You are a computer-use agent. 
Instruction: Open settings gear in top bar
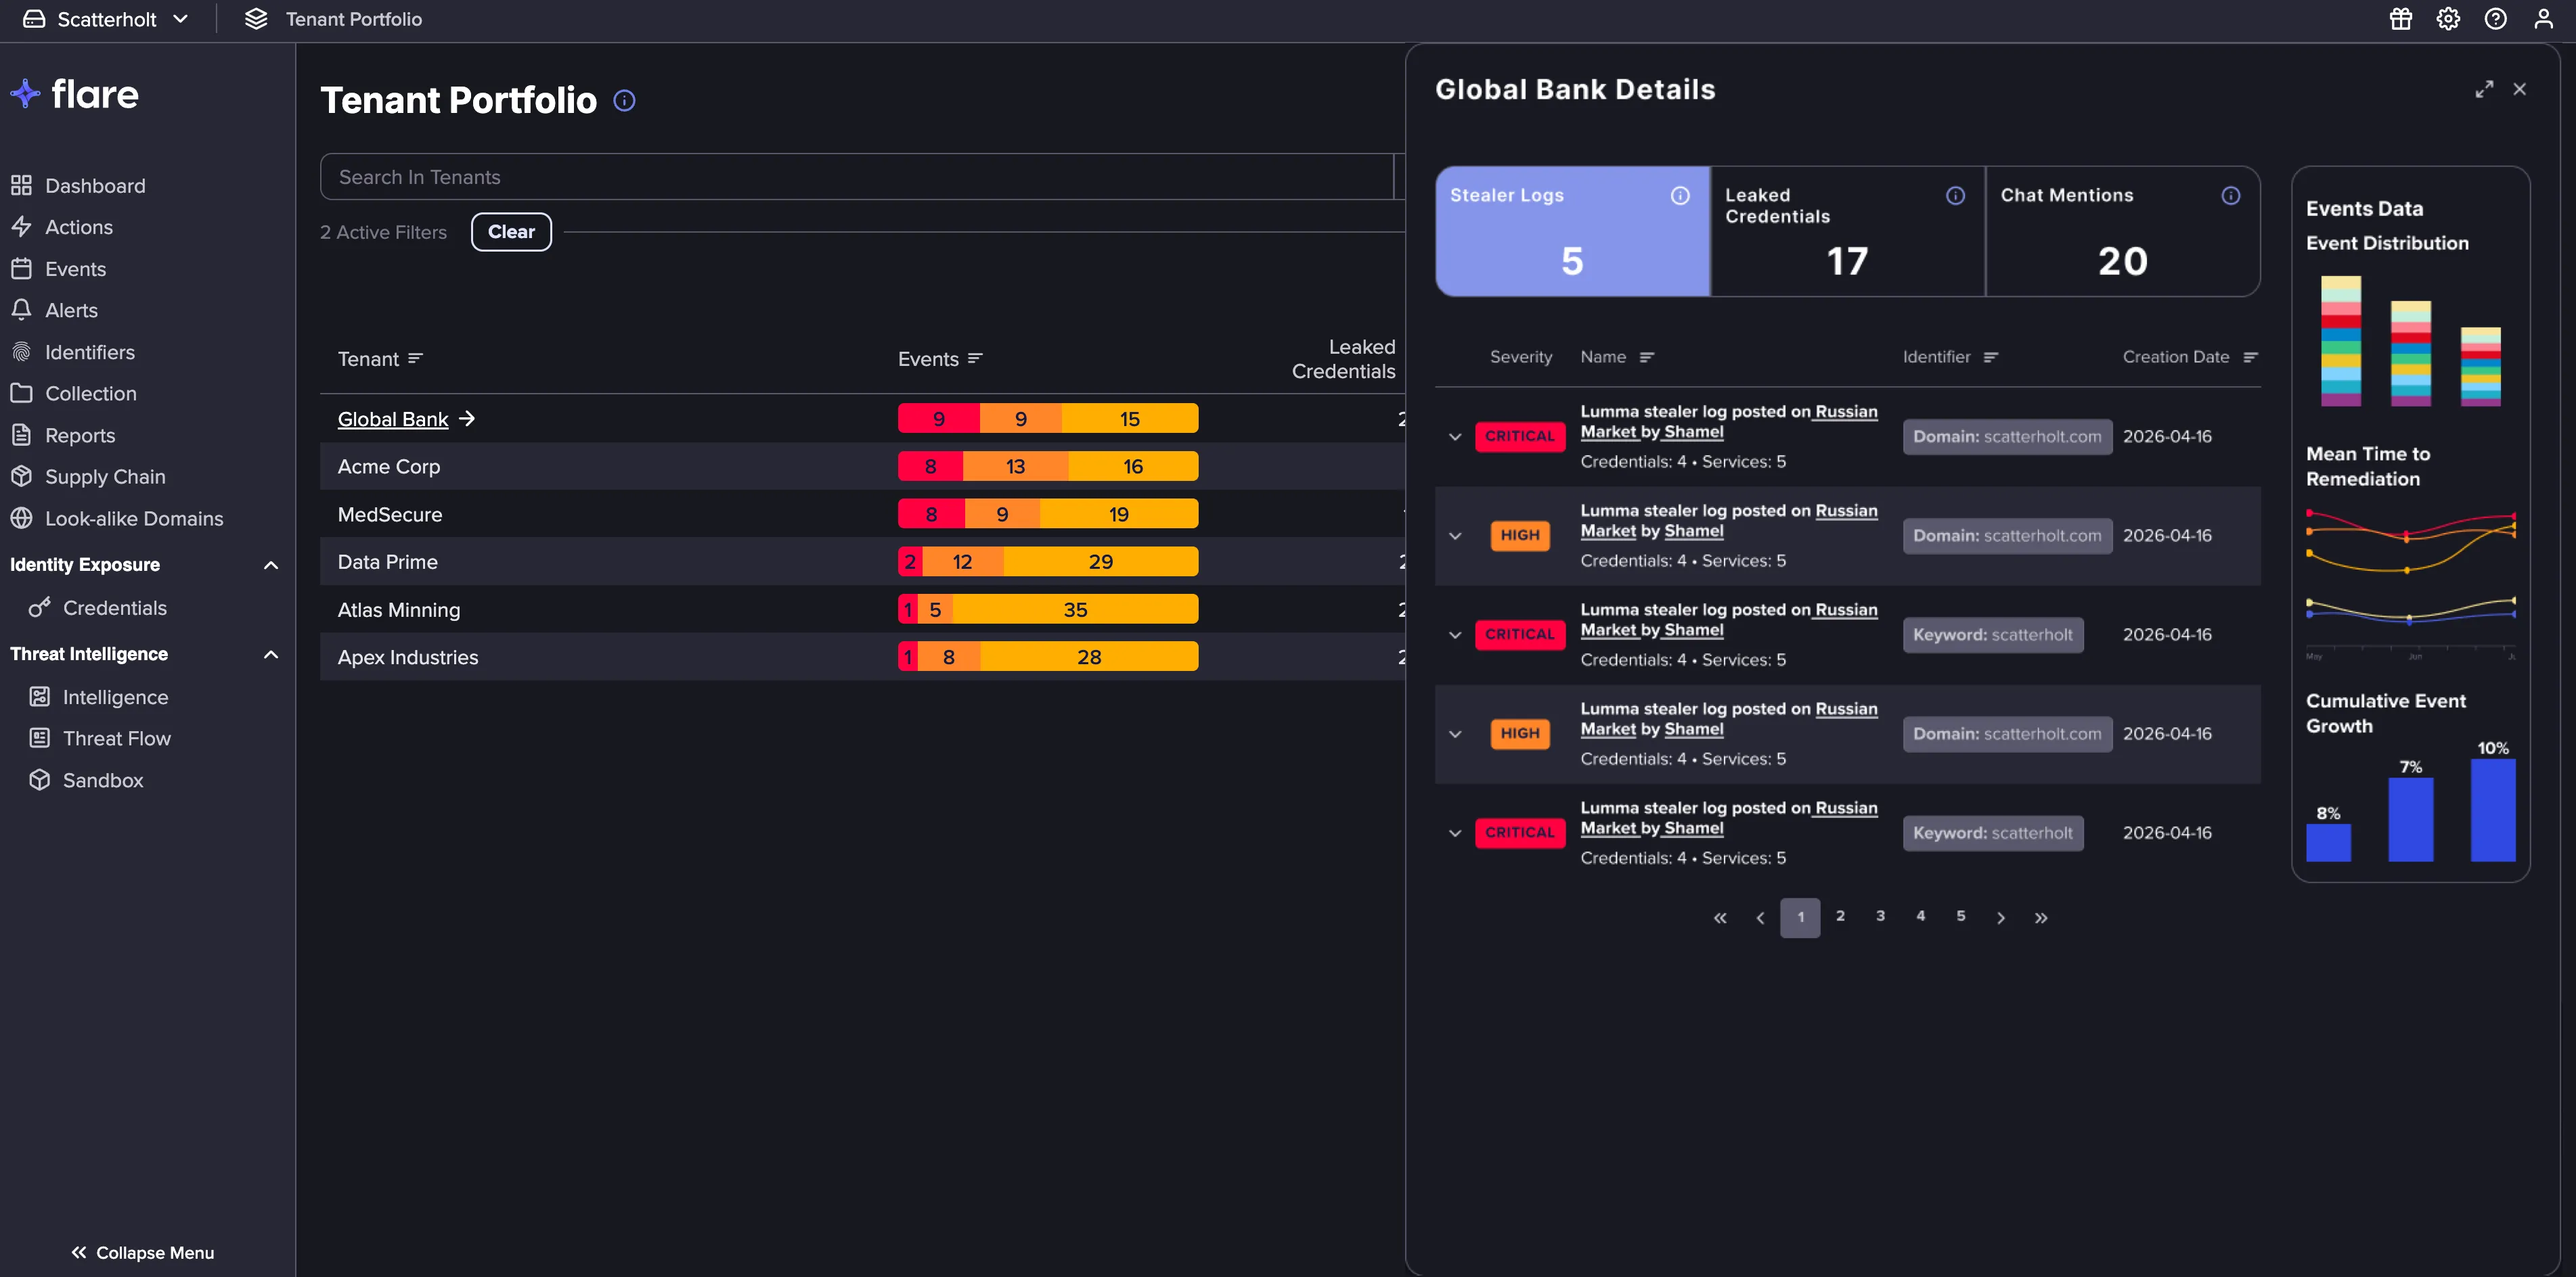2448,19
